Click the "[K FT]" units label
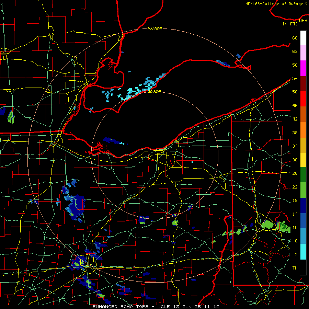Image resolution: width=309 pixels, height=309 pixels. (x=290, y=24)
